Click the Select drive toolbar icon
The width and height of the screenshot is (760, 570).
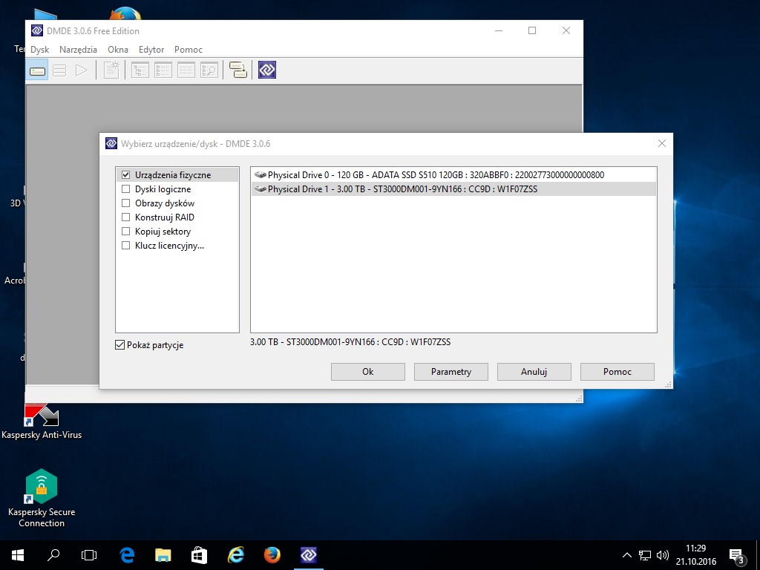(x=37, y=71)
